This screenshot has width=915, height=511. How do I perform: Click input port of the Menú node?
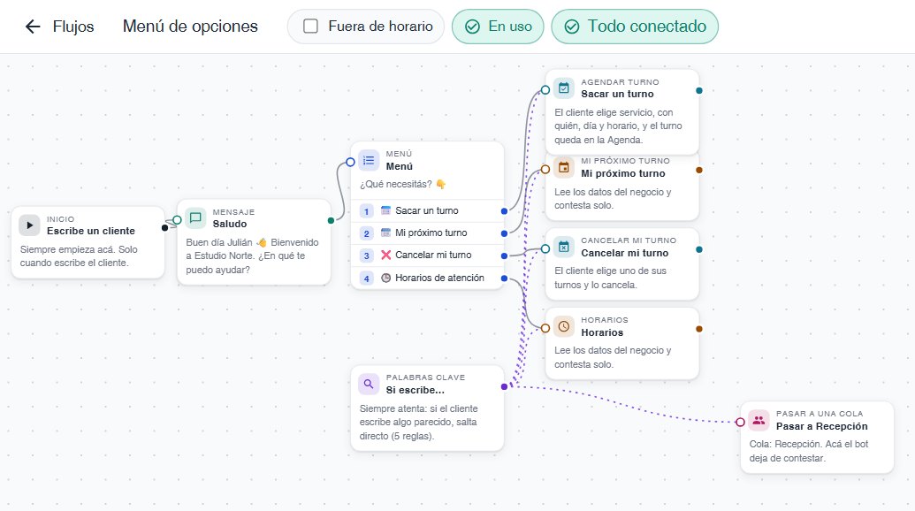point(350,162)
